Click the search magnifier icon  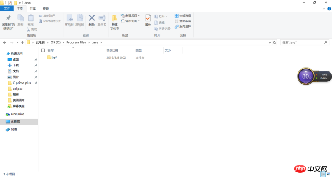[326, 42]
